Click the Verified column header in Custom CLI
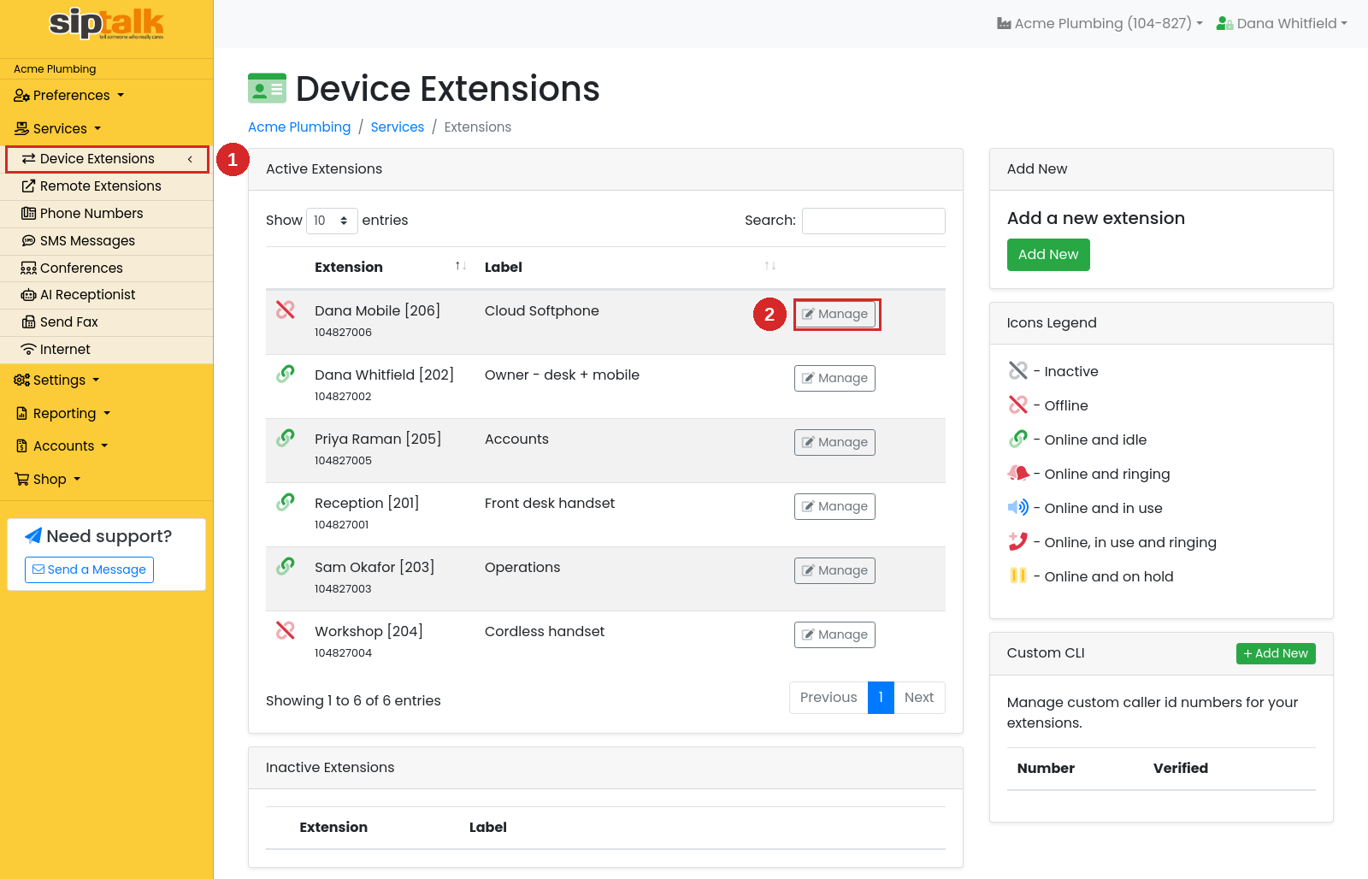The image size is (1368, 879). pyautogui.click(x=1181, y=768)
